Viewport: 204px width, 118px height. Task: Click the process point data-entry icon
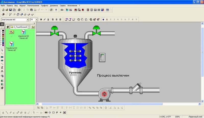pos(46,112)
